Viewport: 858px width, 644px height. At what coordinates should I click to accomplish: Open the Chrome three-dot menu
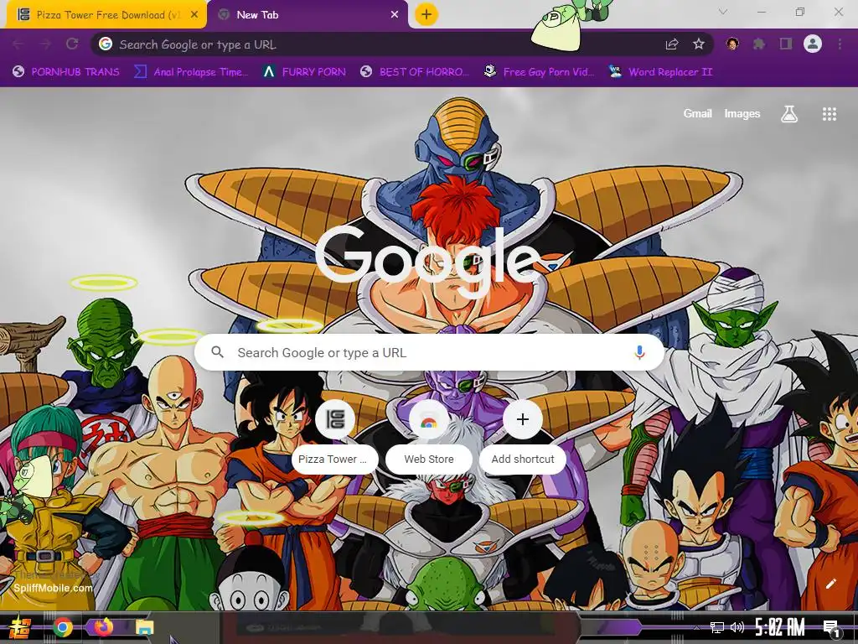[x=840, y=44]
